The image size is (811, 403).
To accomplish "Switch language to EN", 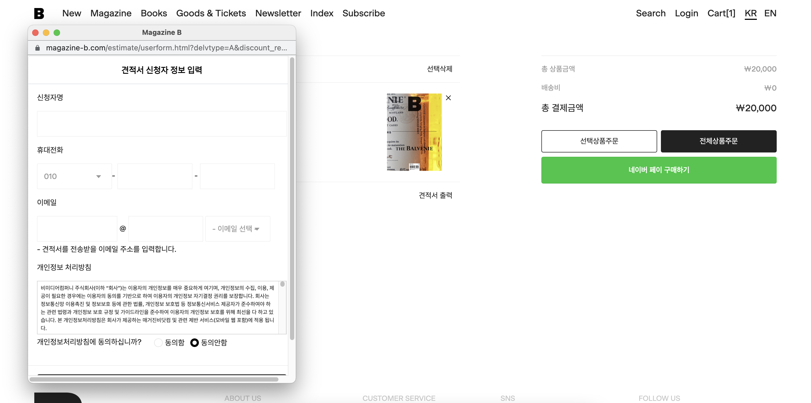I will click(x=770, y=13).
